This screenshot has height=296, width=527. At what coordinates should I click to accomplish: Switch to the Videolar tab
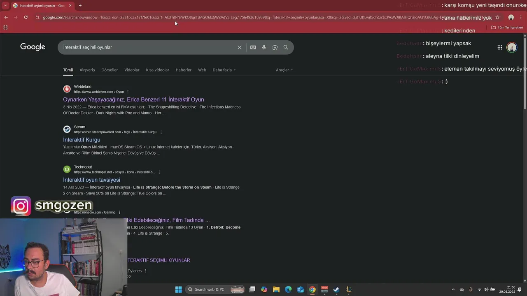tap(132, 70)
